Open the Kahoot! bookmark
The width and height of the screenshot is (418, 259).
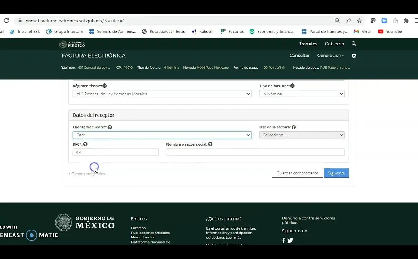(203, 31)
